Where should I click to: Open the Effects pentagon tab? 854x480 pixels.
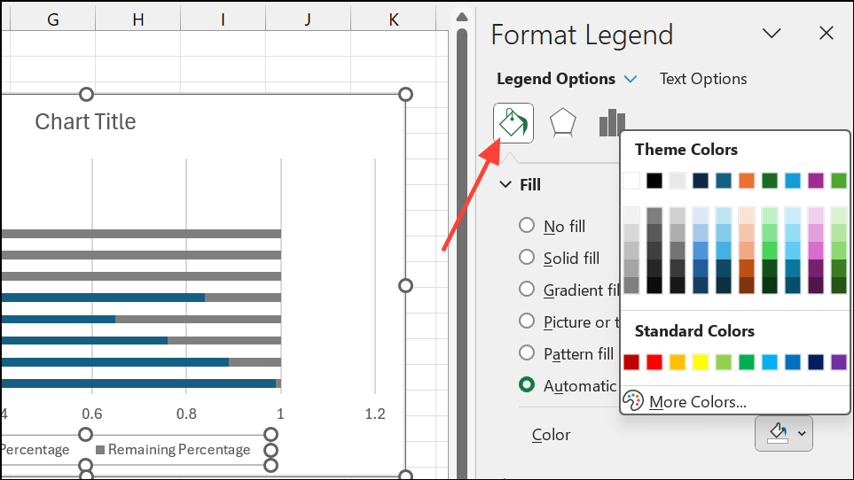point(563,123)
